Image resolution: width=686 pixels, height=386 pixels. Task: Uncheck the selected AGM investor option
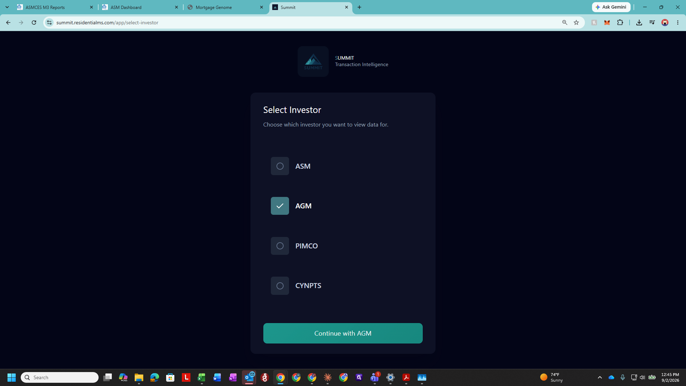(x=280, y=206)
